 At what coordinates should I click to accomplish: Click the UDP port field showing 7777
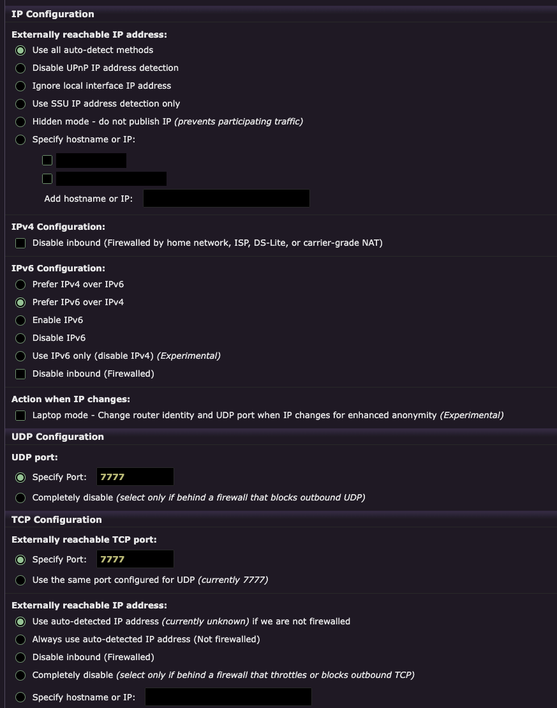pyautogui.click(x=135, y=476)
